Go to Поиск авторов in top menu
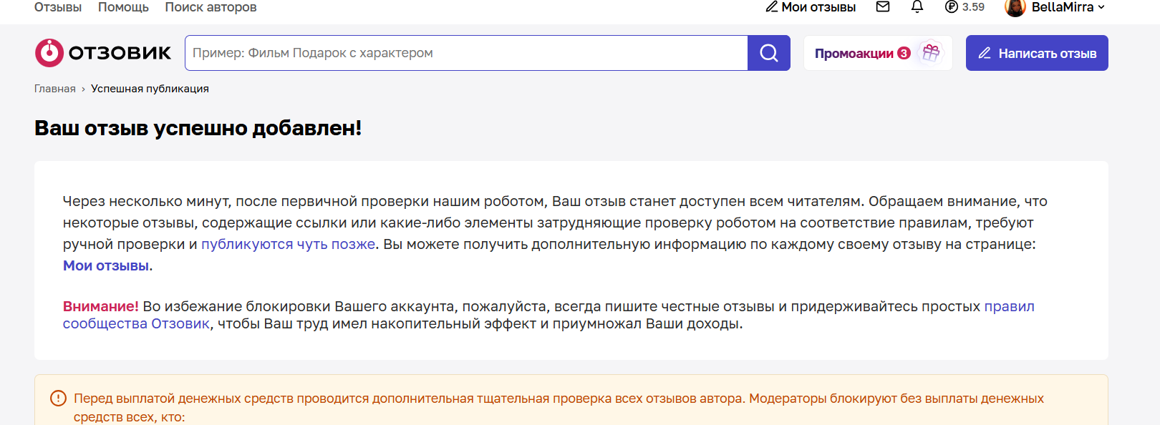Screen dimensions: 1160x425 point(211,7)
